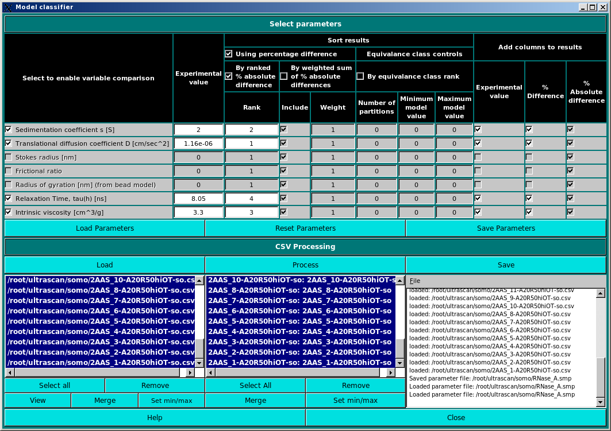Enable By weighted sum of % absolute differences

coord(283,75)
